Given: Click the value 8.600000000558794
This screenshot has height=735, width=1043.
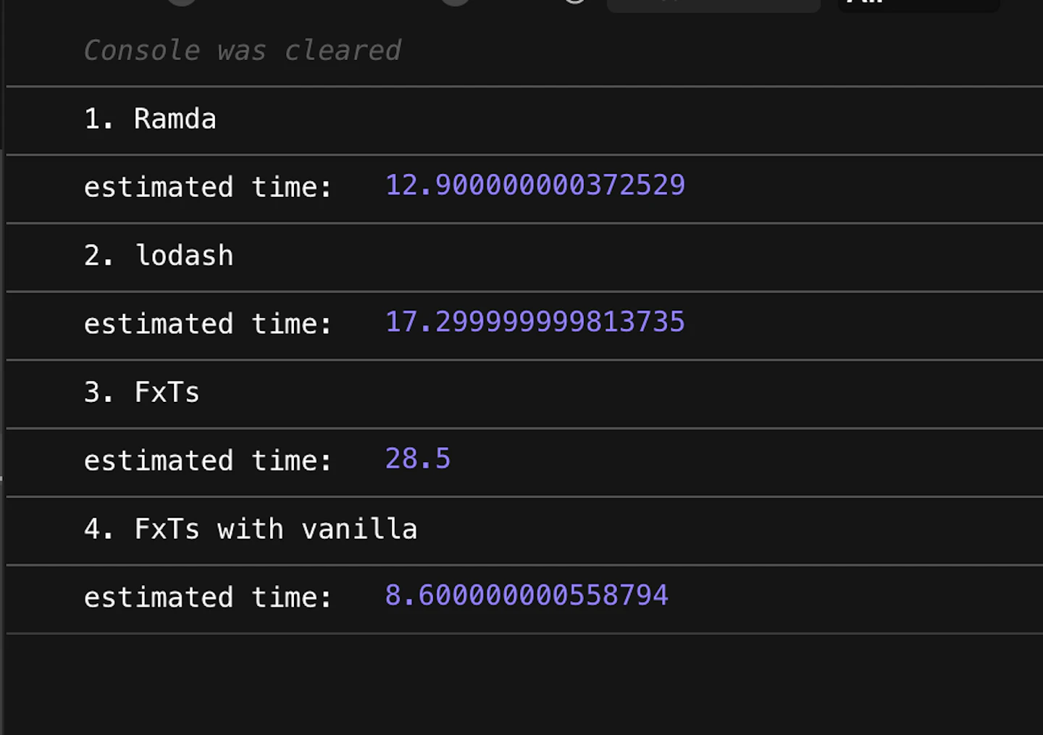Looking at the screenshot, I should (x=527, y=595).
